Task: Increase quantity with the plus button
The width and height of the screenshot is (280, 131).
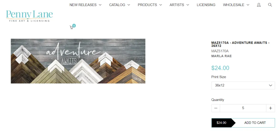Action: click(x=271, y=108)
